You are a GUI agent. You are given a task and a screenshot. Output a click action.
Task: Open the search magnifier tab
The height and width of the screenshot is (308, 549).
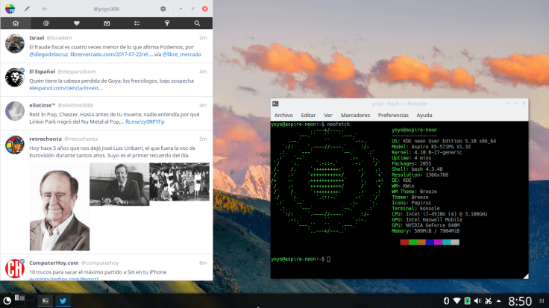click(x=197, y=23)
